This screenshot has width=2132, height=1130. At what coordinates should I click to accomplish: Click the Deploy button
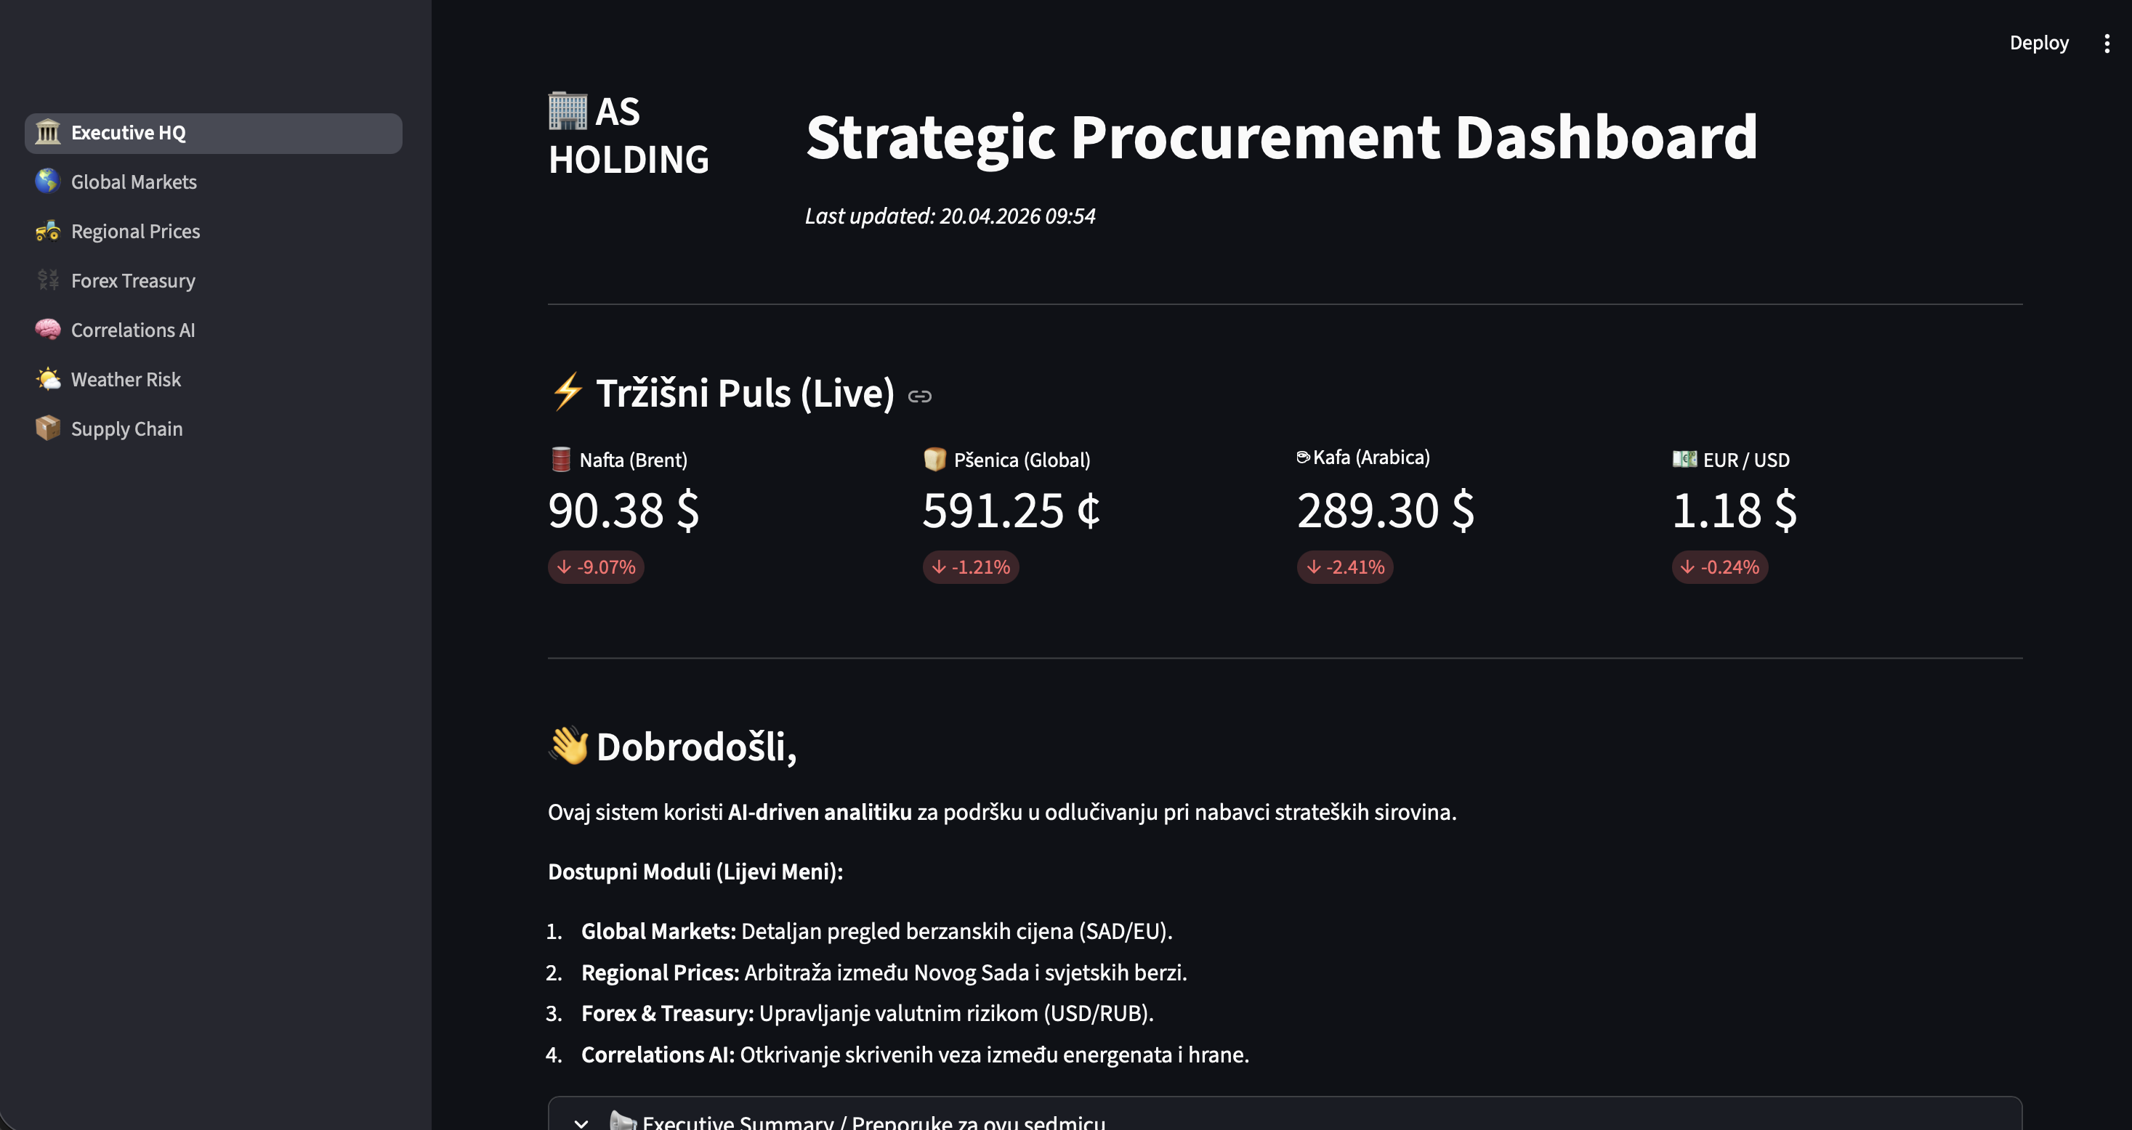[2038, 43]
